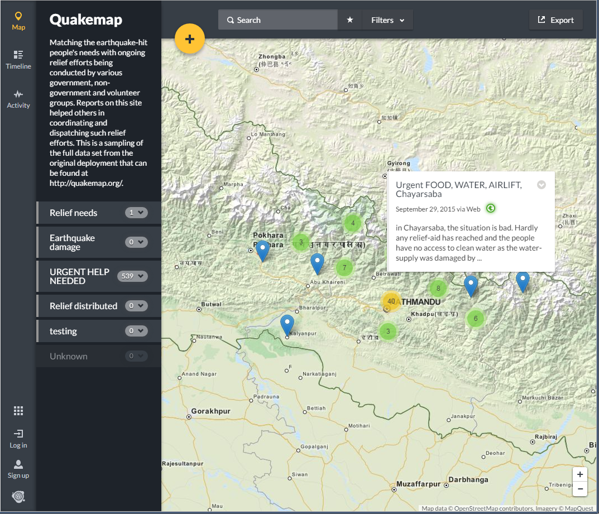
Task: Add a new post with plus button
Action: coord(189,39)
